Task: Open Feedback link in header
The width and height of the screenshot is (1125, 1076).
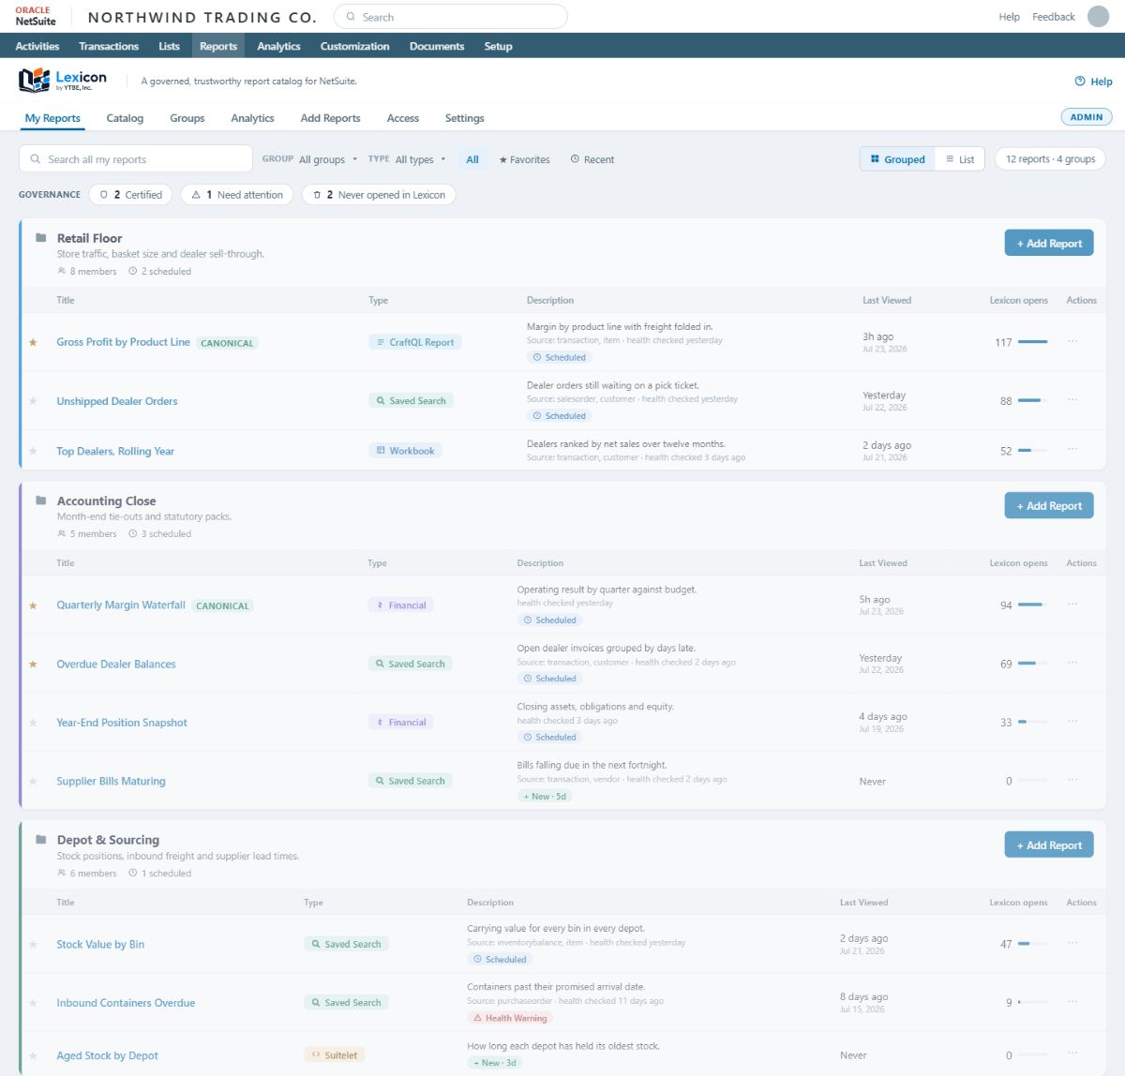Action: tap(1053, 17)
